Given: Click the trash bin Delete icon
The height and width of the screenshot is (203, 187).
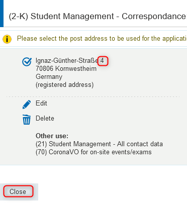Looking at the screenshot, I should click(x=27, y=120).
